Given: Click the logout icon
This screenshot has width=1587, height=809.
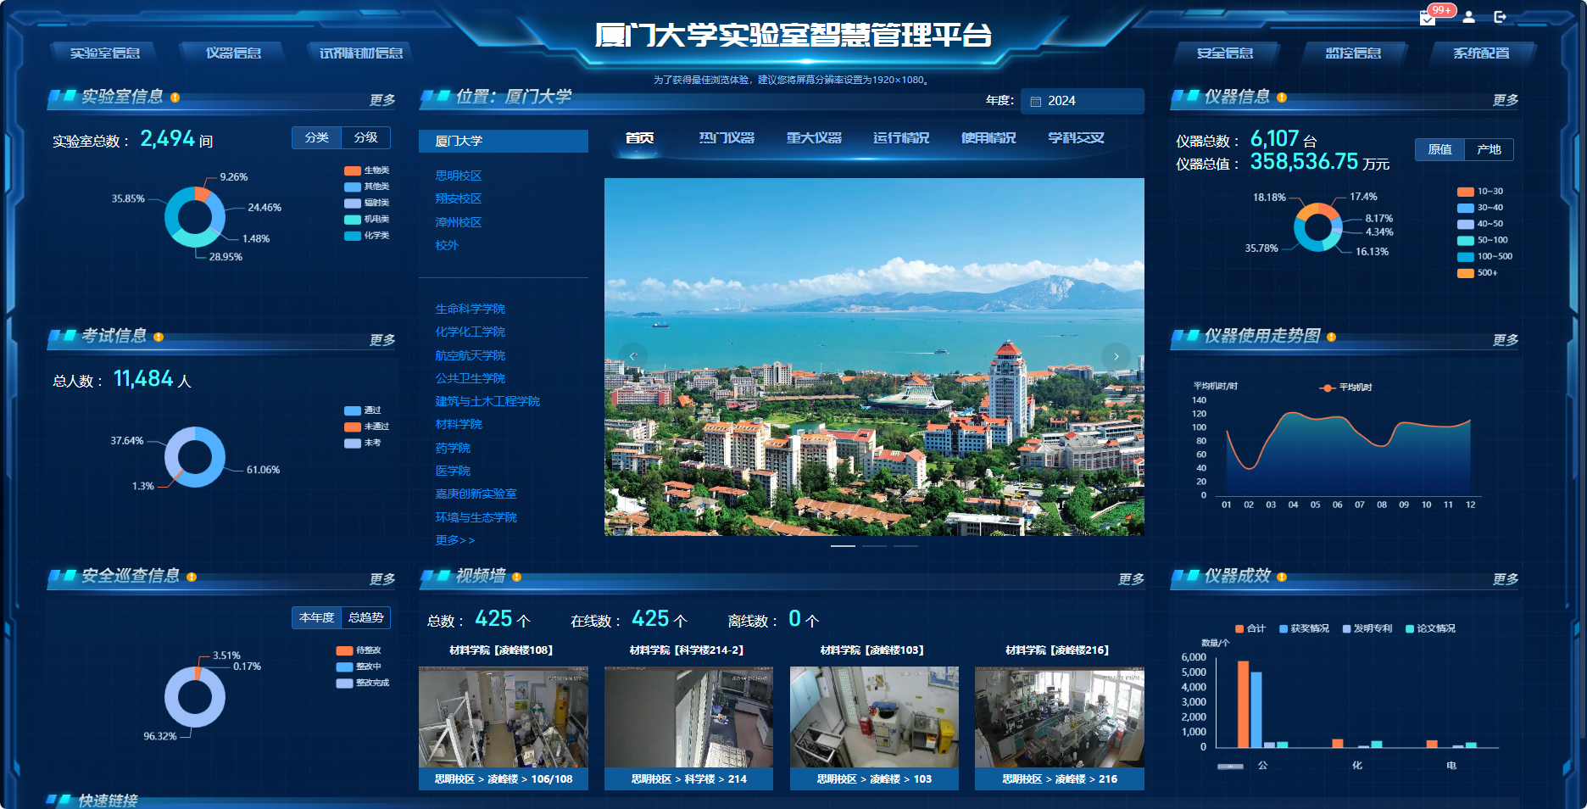Looking at the screenshot, I should (1500, 17).
